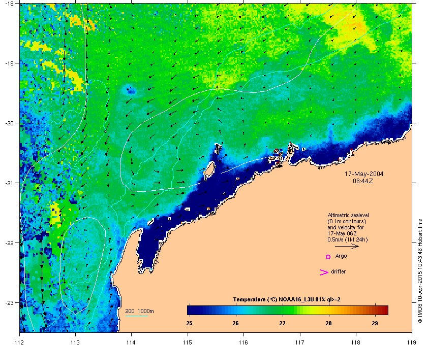
Task: Click the 0.5m/s velocity scale arrow in the legend
Action: click(x=347, y=246)
